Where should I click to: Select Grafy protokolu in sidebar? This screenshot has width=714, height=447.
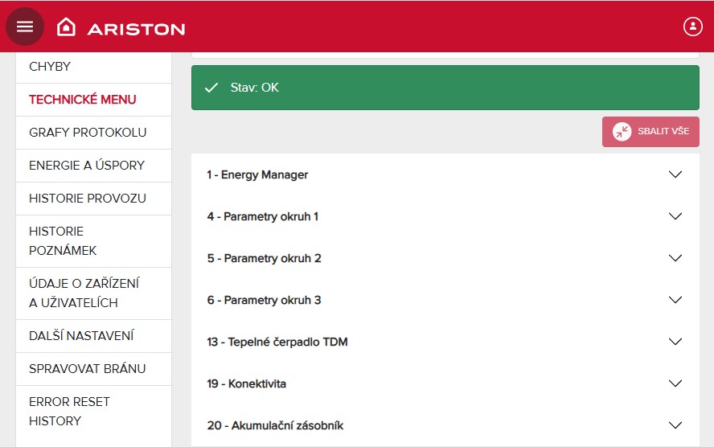(88, 133)
